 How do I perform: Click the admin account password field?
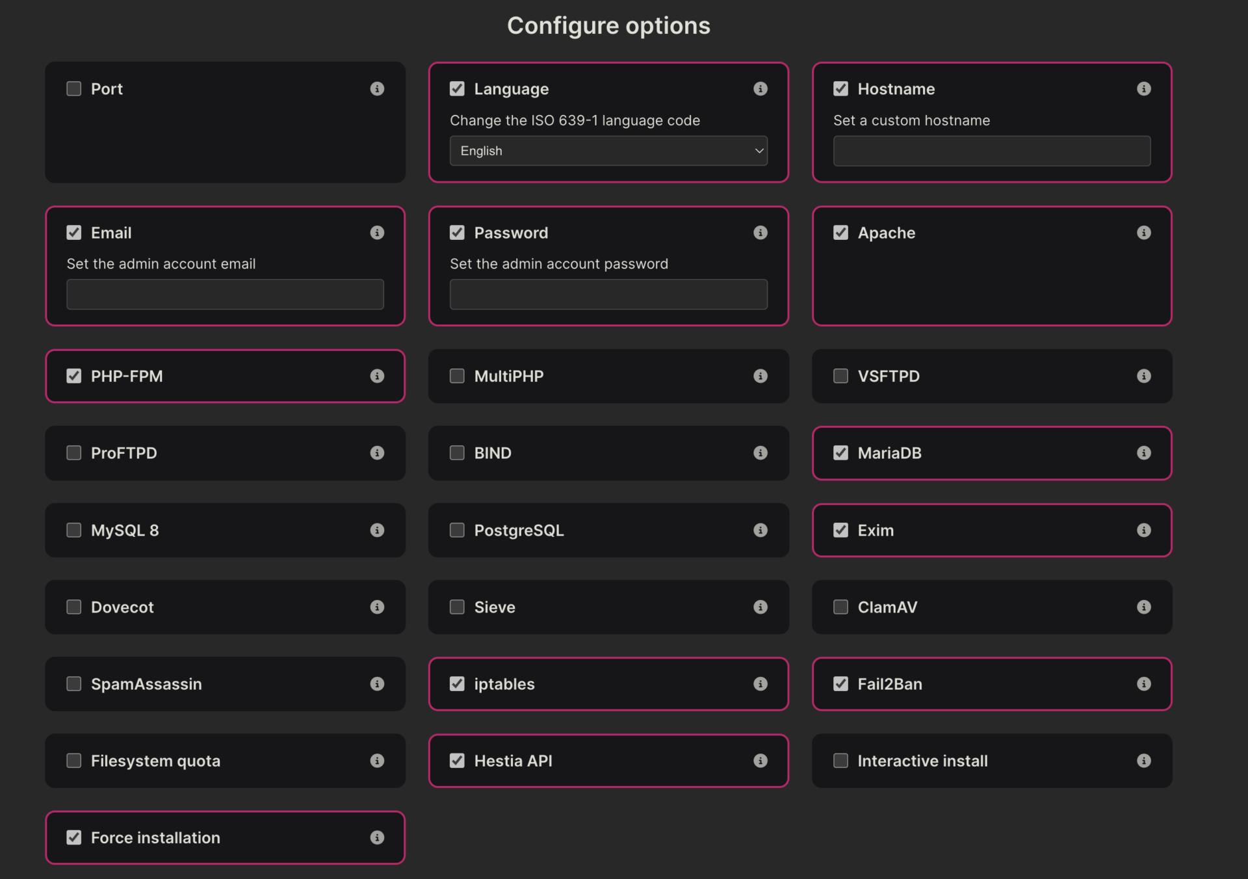(608, 295)
